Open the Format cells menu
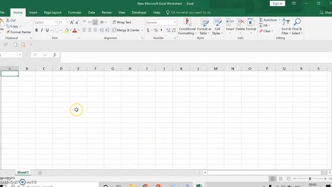Viewport: 332px width, 187px height. click(x=251, y=26)
